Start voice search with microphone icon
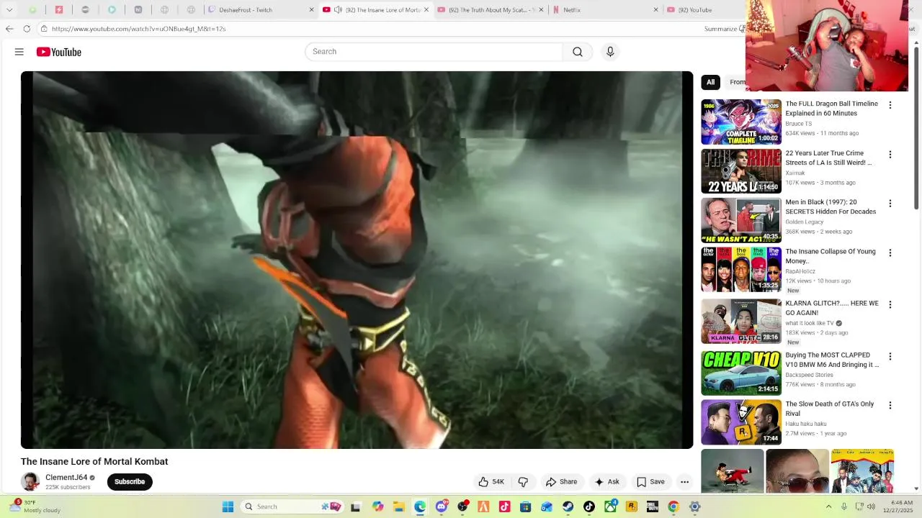 (x=610, y=52)
